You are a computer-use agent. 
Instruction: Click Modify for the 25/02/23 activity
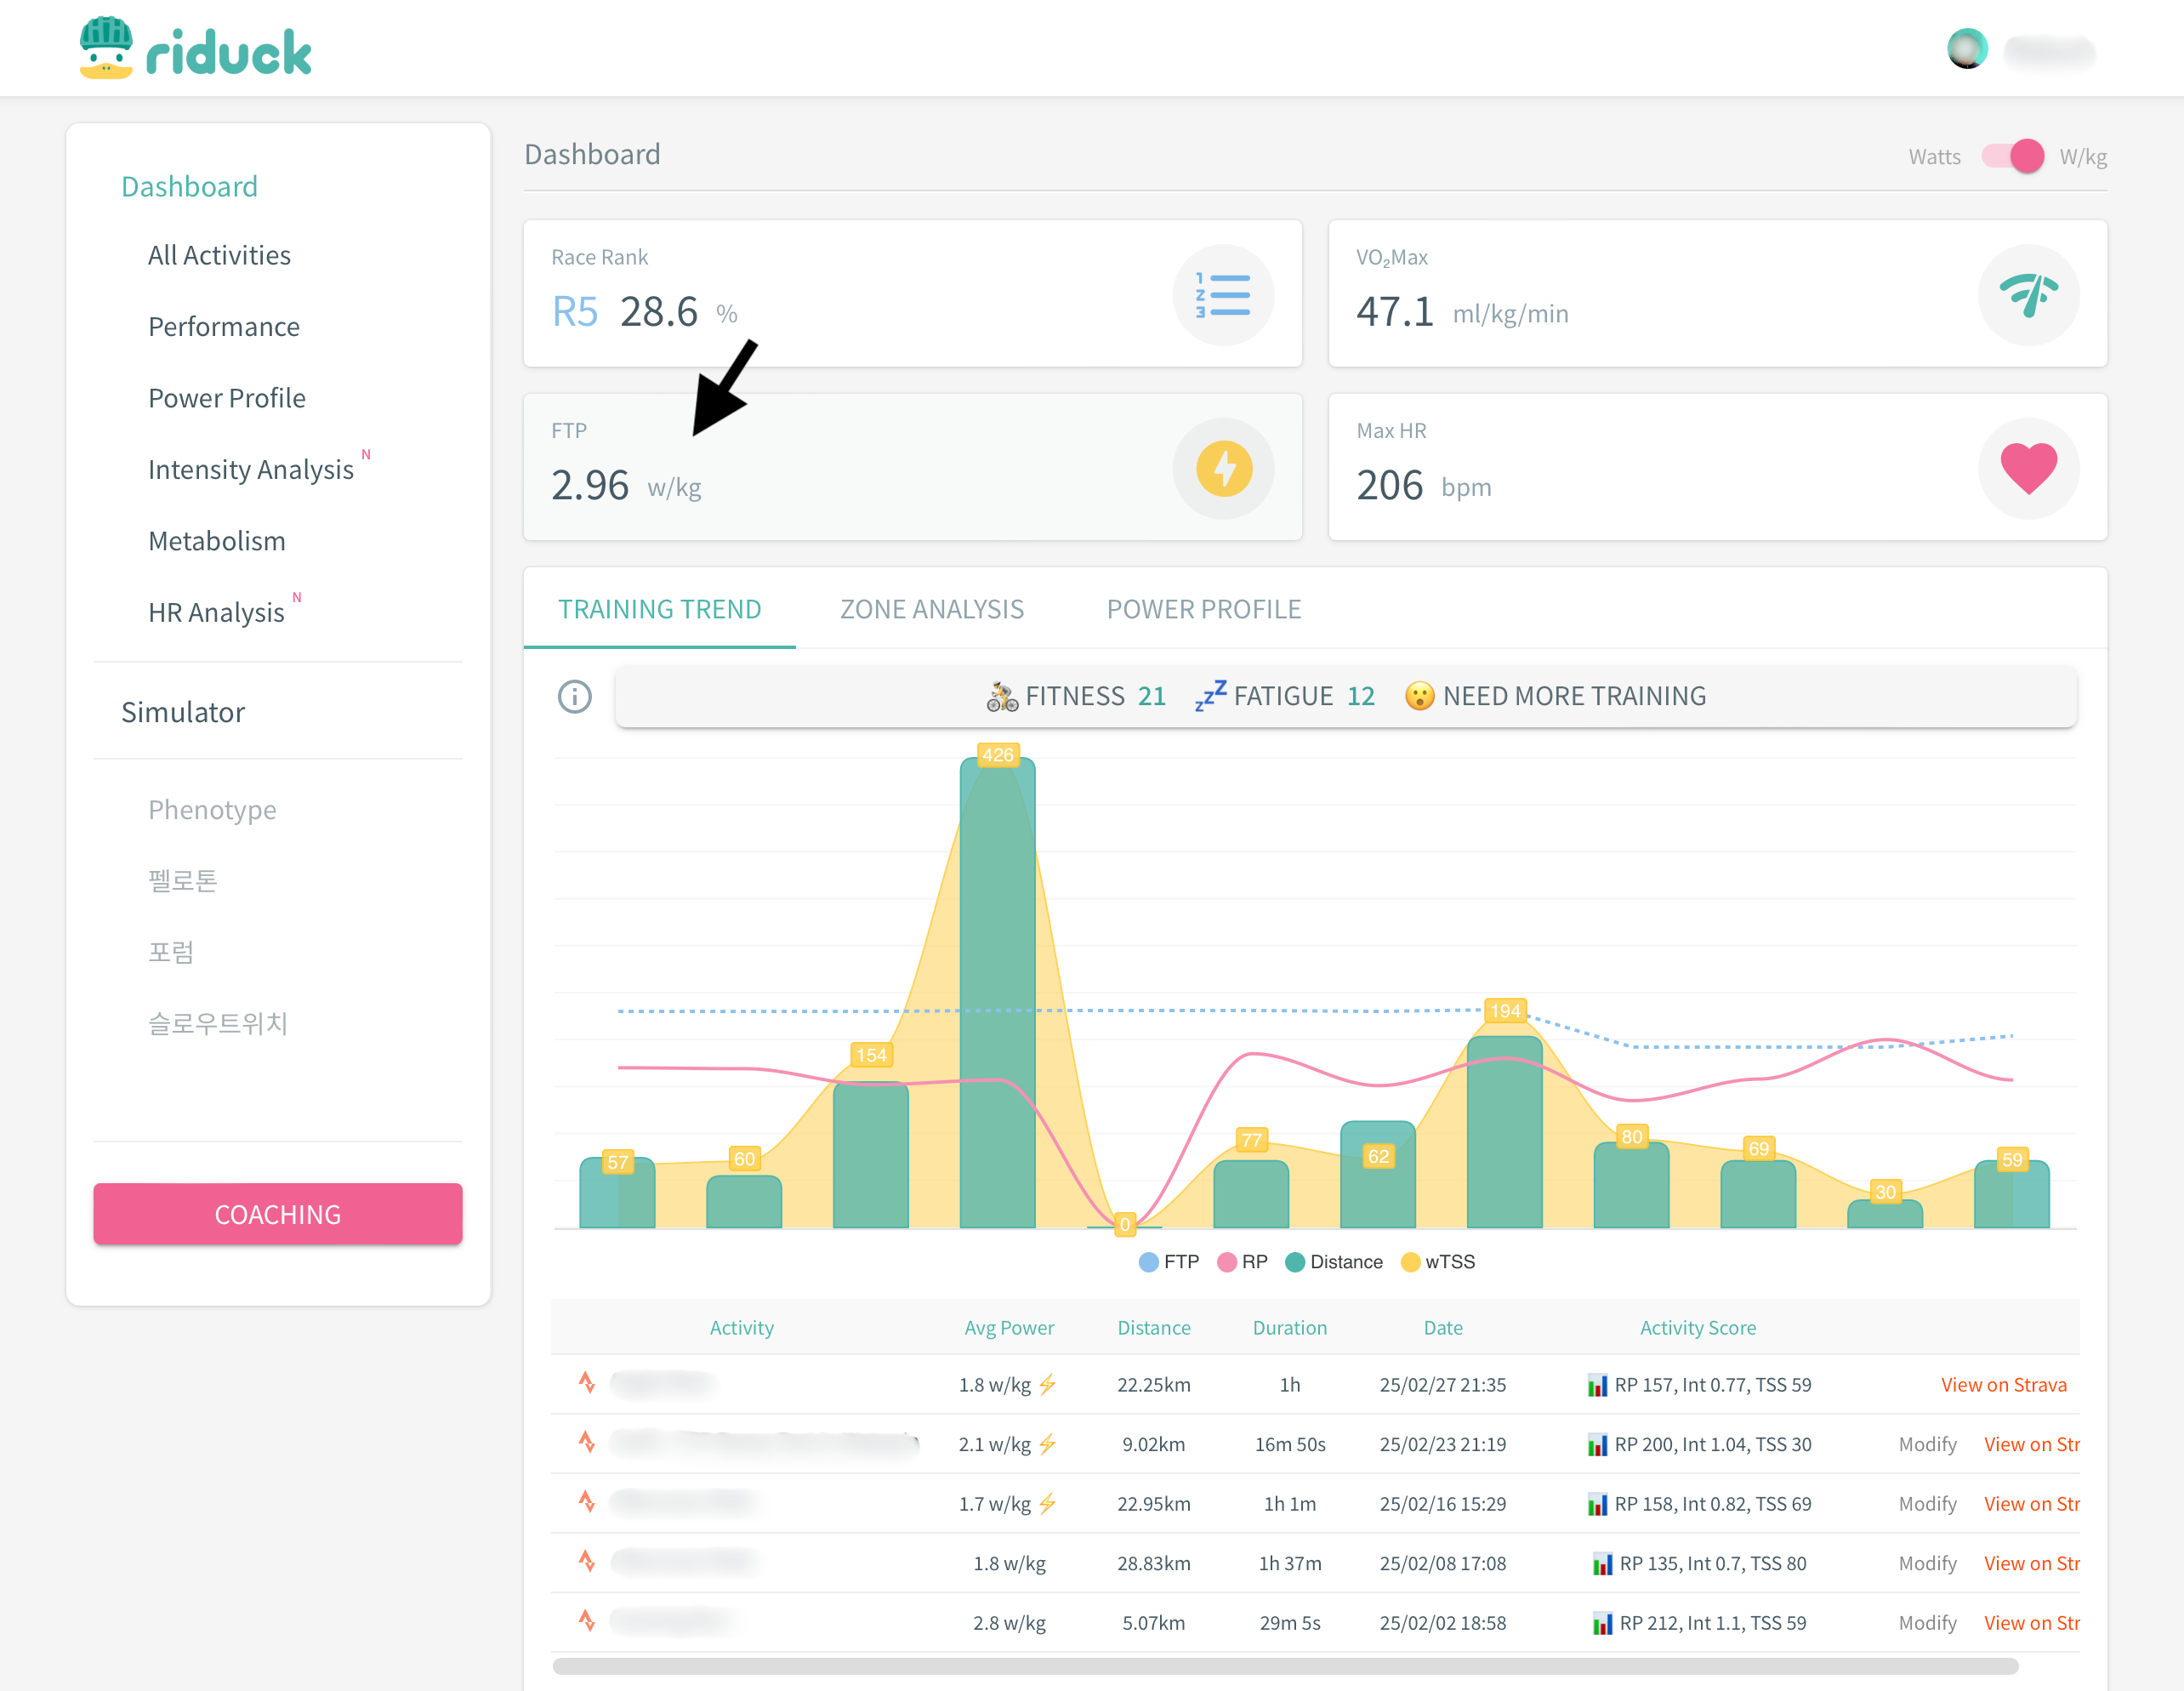pyautogui.click(x=1927, y=1444)
